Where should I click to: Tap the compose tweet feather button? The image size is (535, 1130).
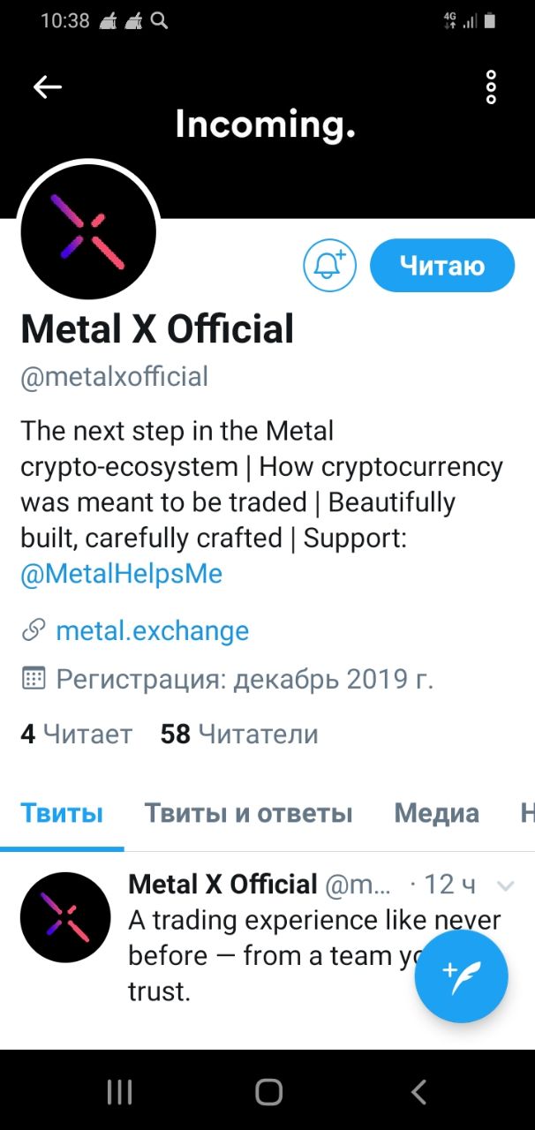(x=461, y=976)
